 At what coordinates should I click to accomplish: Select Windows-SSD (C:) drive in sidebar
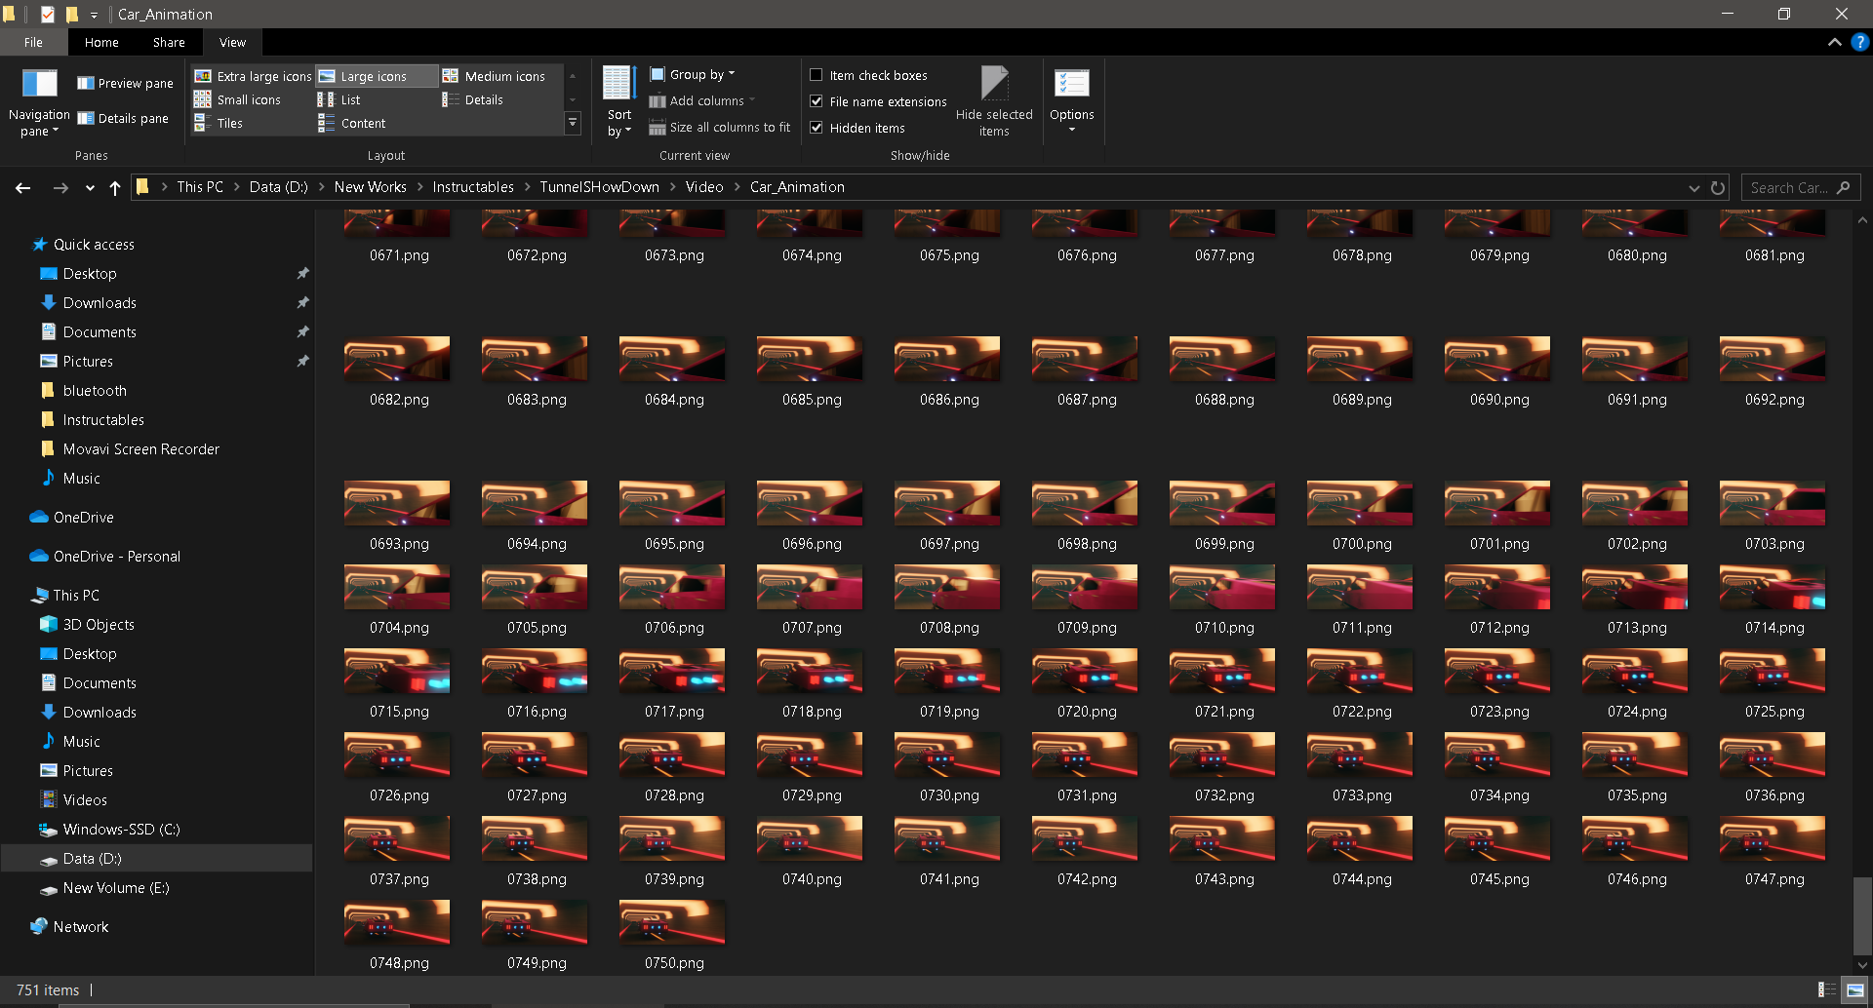(x=121, y=830)
